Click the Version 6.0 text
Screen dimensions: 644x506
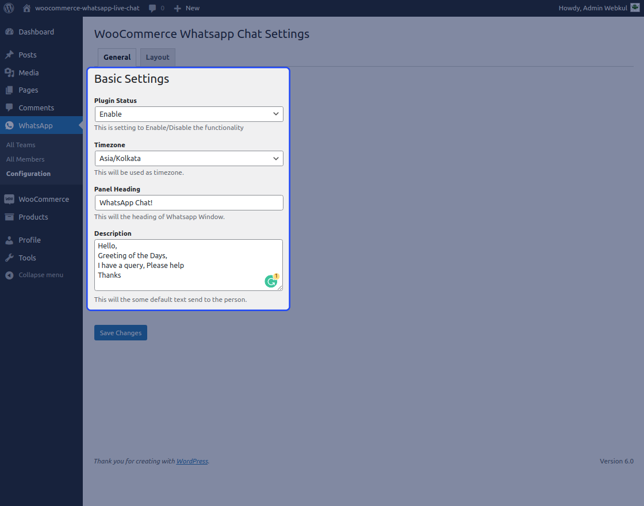click(616, 461)
